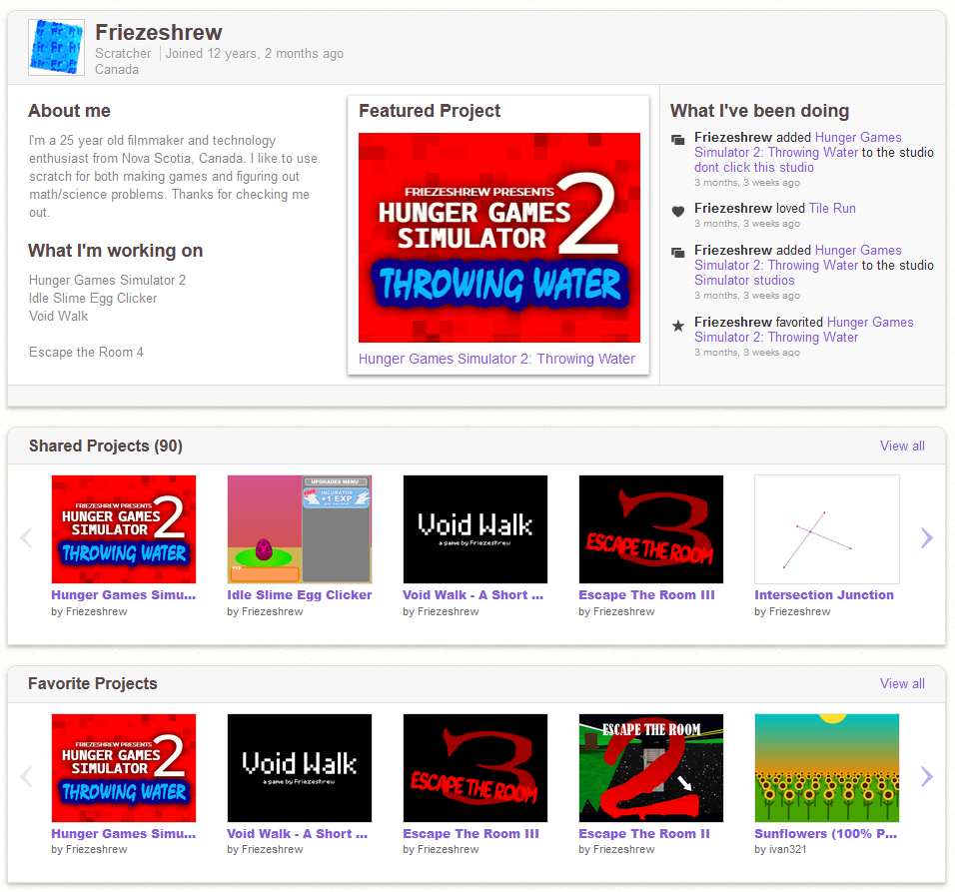Open Hunger Games Simulator thumbnail in Favorite Projects
955x892 pixels.
(124, 768)
